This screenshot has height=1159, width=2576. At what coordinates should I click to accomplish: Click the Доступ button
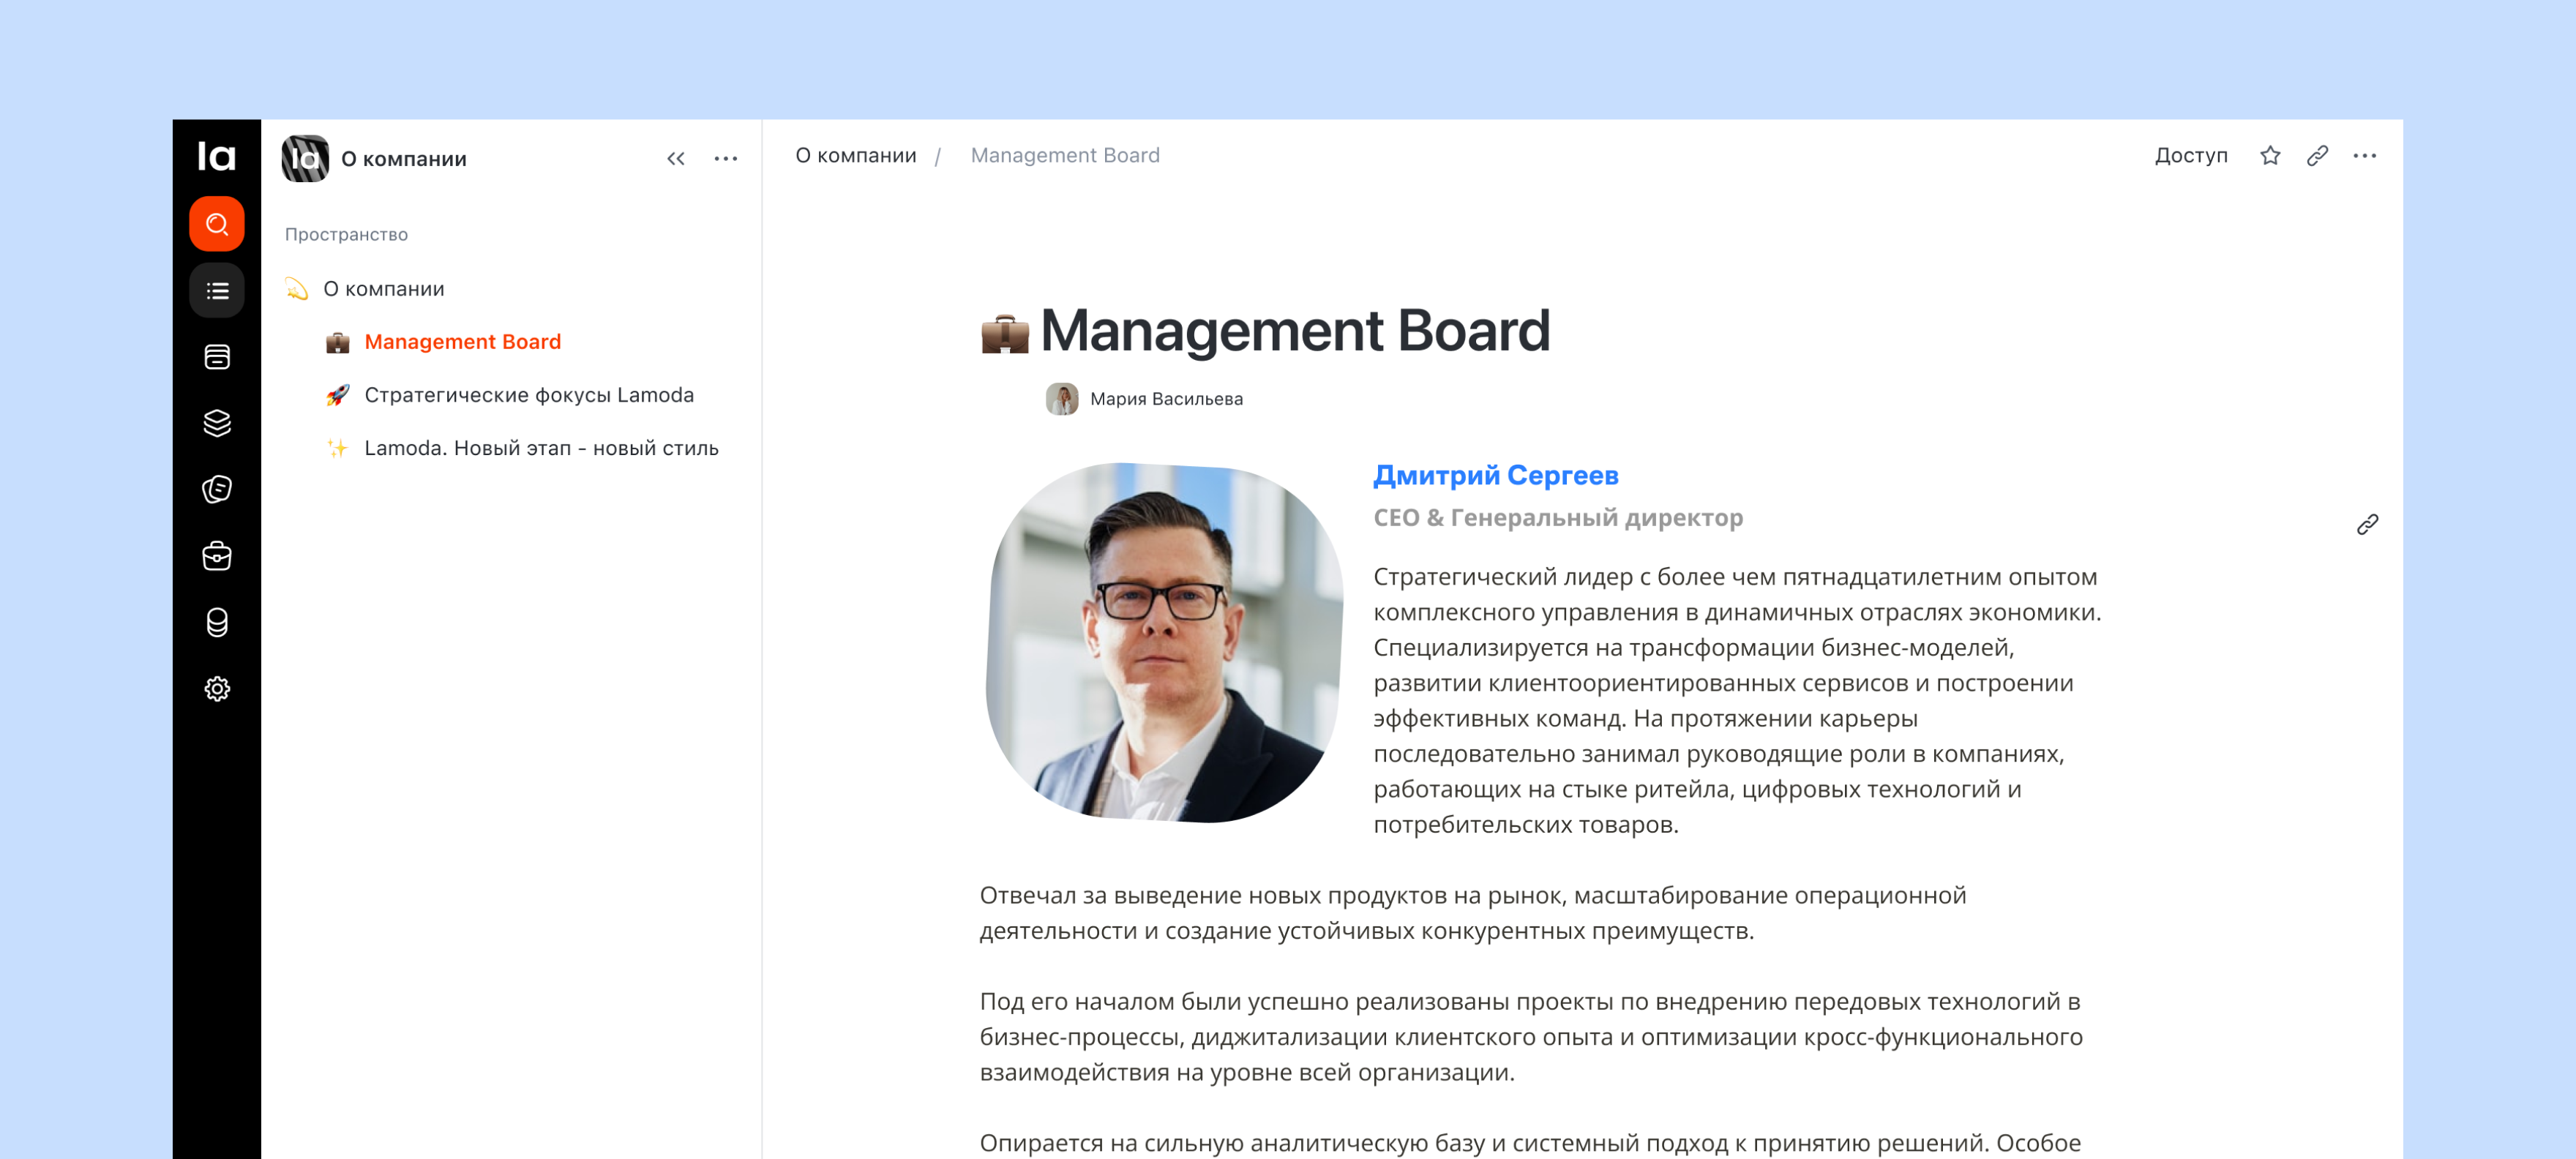point(2190,155)
